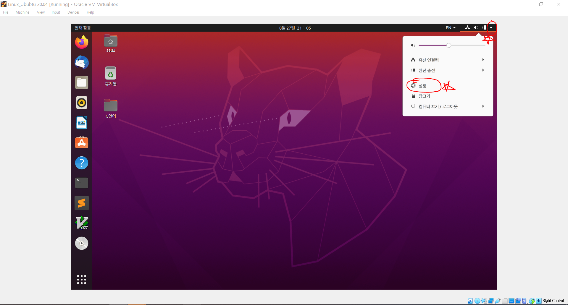Open the VirtualBox Devices menu

click(x=73, y=12)
